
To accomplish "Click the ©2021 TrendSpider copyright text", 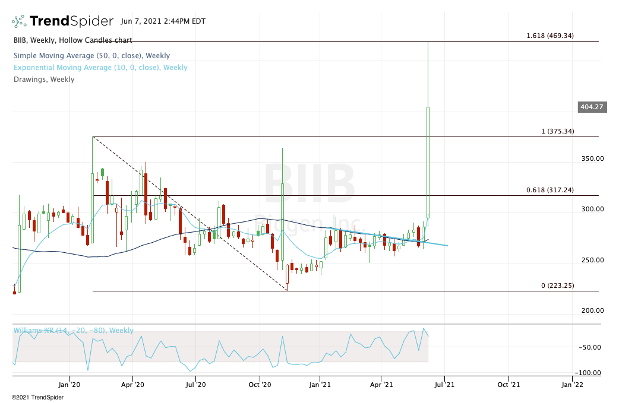I will click(37, 398).
